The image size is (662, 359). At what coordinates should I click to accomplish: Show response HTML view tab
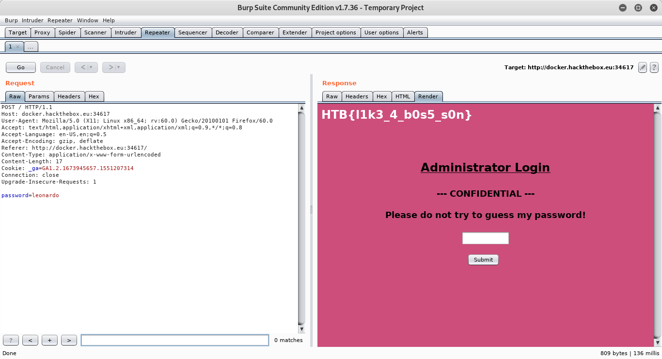click(403, 96)
